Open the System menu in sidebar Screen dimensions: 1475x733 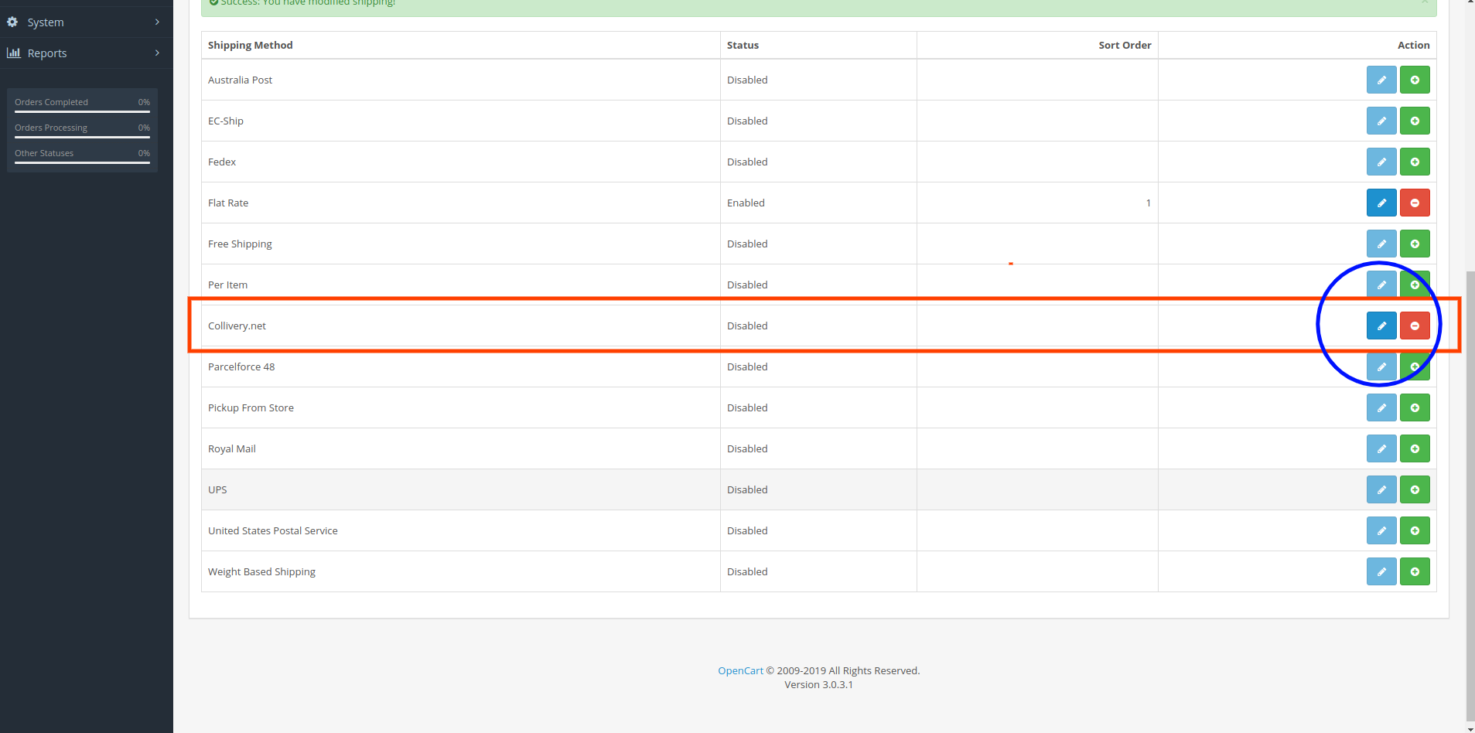46,22
